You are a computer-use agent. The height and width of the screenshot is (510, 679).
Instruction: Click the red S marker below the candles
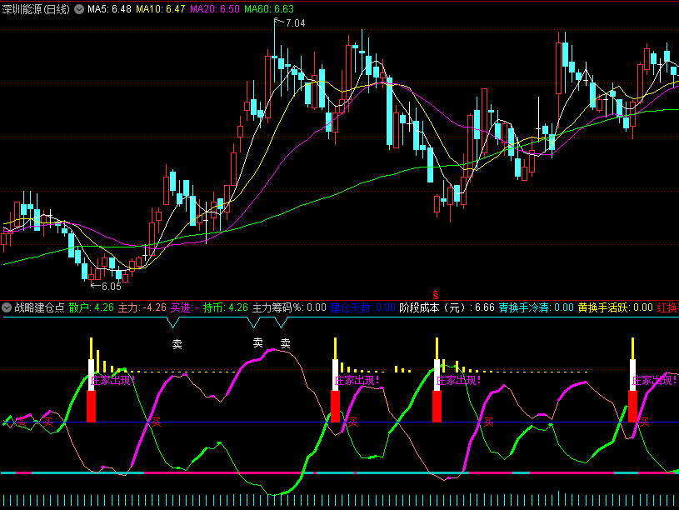point(435,295)
